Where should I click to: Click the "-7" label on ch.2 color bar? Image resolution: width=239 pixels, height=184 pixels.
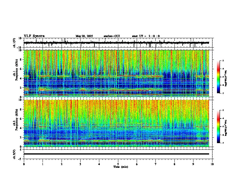coord(223,143)
